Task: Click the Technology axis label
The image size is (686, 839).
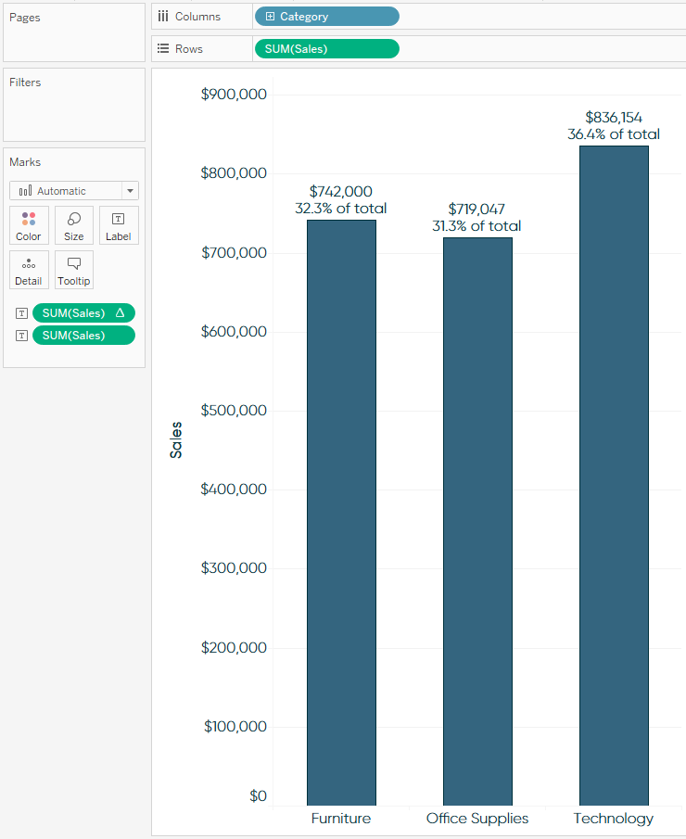Action: [614, 820]
